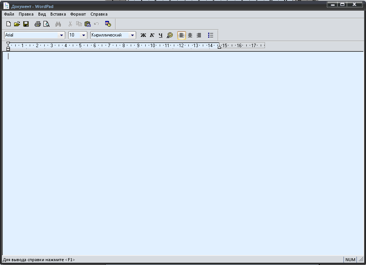Open the Вставка menu

[58, 14]
